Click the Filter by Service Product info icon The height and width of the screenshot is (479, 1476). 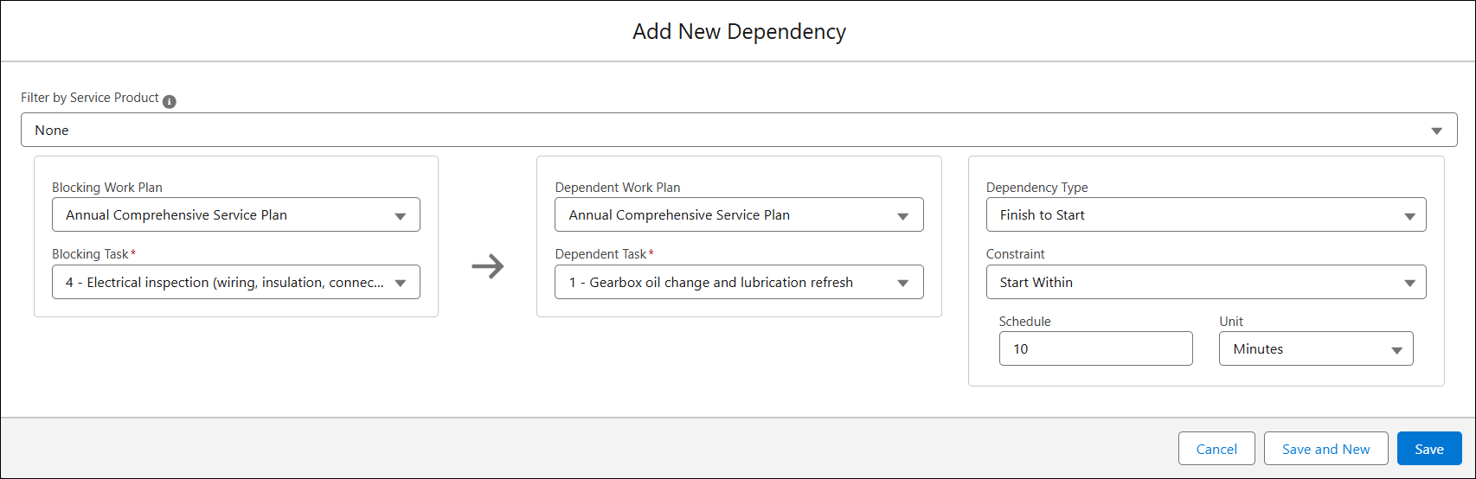(170, 101)
